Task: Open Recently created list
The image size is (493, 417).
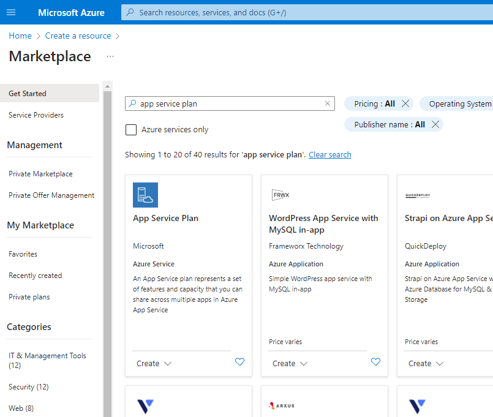Action: (x=36, y=276)
